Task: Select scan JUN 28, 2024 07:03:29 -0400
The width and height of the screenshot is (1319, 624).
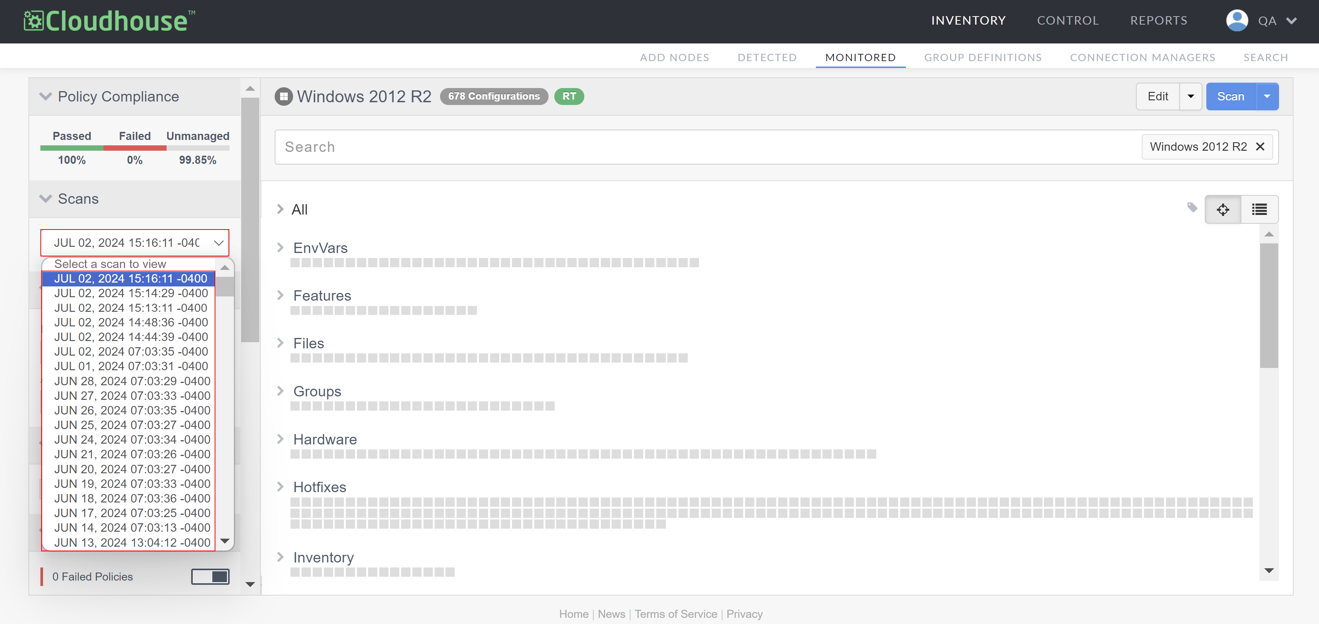Action: (128, 381)
